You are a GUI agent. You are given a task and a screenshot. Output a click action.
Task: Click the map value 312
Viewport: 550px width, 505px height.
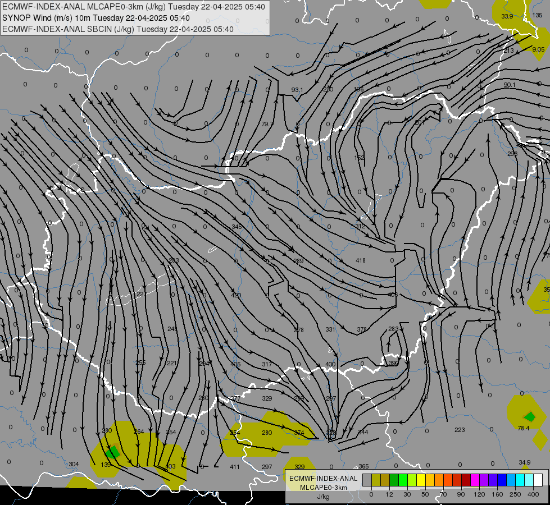point(361,226)
